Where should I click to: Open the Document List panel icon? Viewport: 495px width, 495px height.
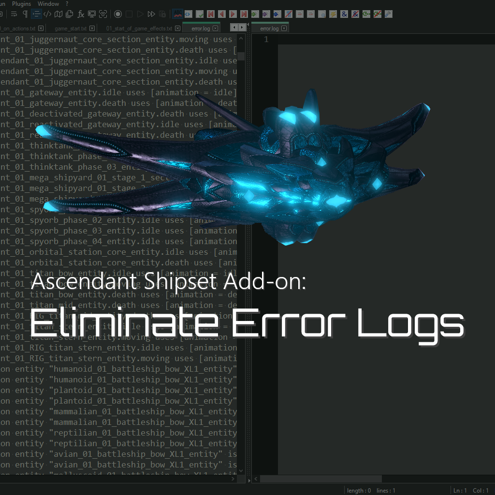coord(70,14)
